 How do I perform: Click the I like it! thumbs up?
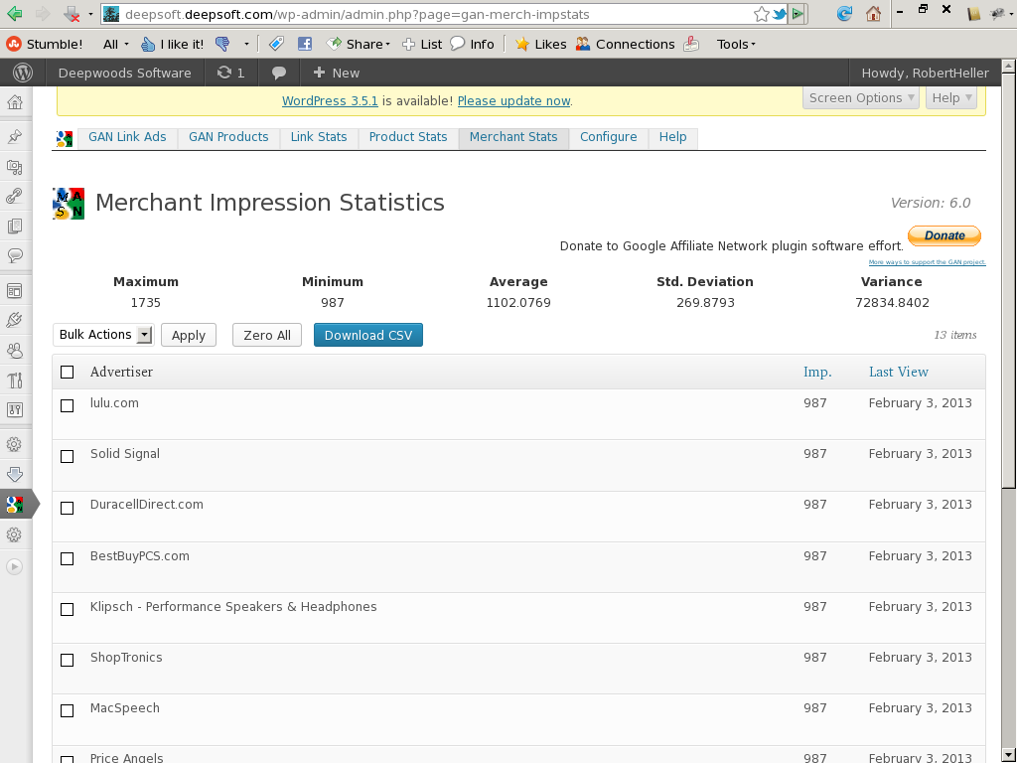tap(173, 44)
